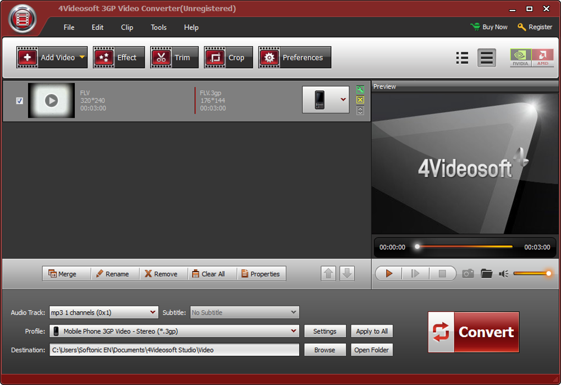Click the green wrench settings icon for FLV
Image resolution: width=561 pixels, height=385 pixels.
[360, 90]
